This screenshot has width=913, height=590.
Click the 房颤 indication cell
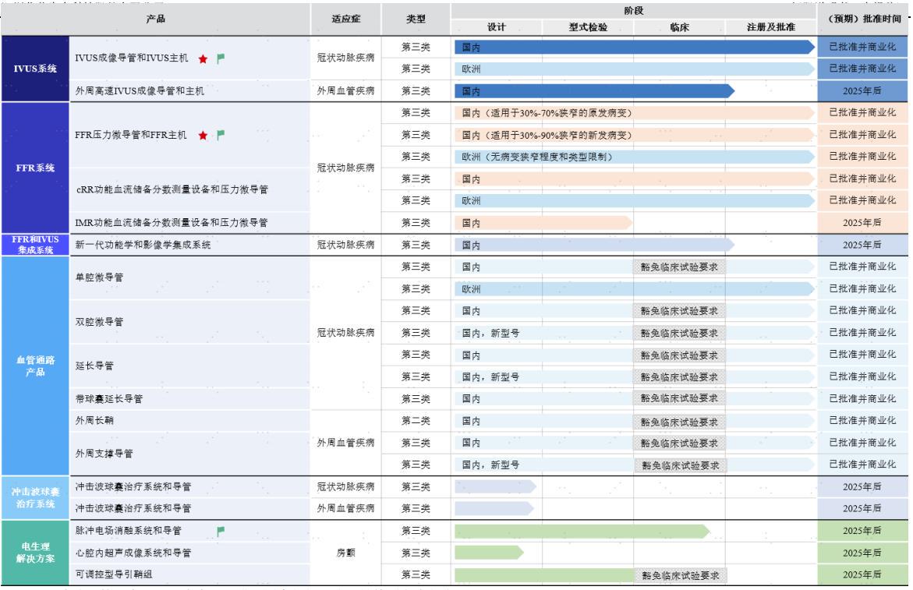[346, 553]
